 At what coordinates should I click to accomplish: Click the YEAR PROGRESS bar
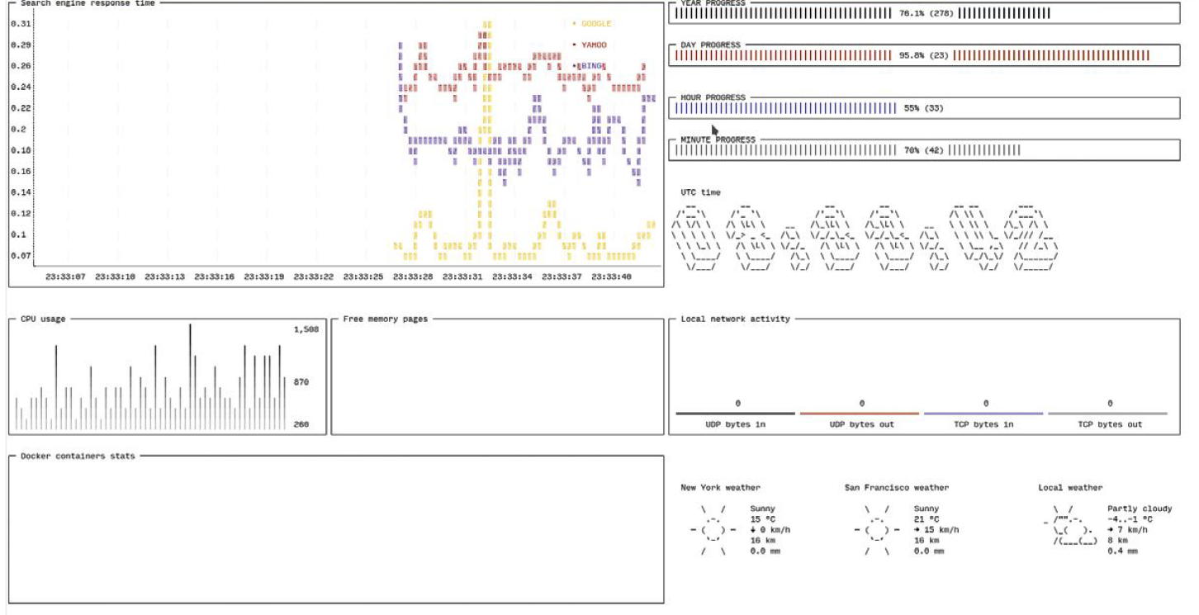[x=925, y=13]
